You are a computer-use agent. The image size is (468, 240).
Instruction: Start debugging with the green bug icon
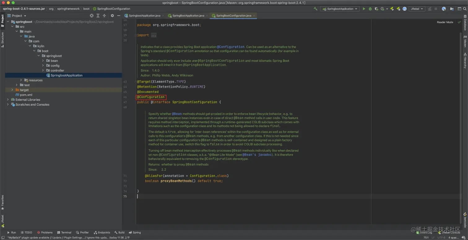pyautogui.click(x=370, y=9)
